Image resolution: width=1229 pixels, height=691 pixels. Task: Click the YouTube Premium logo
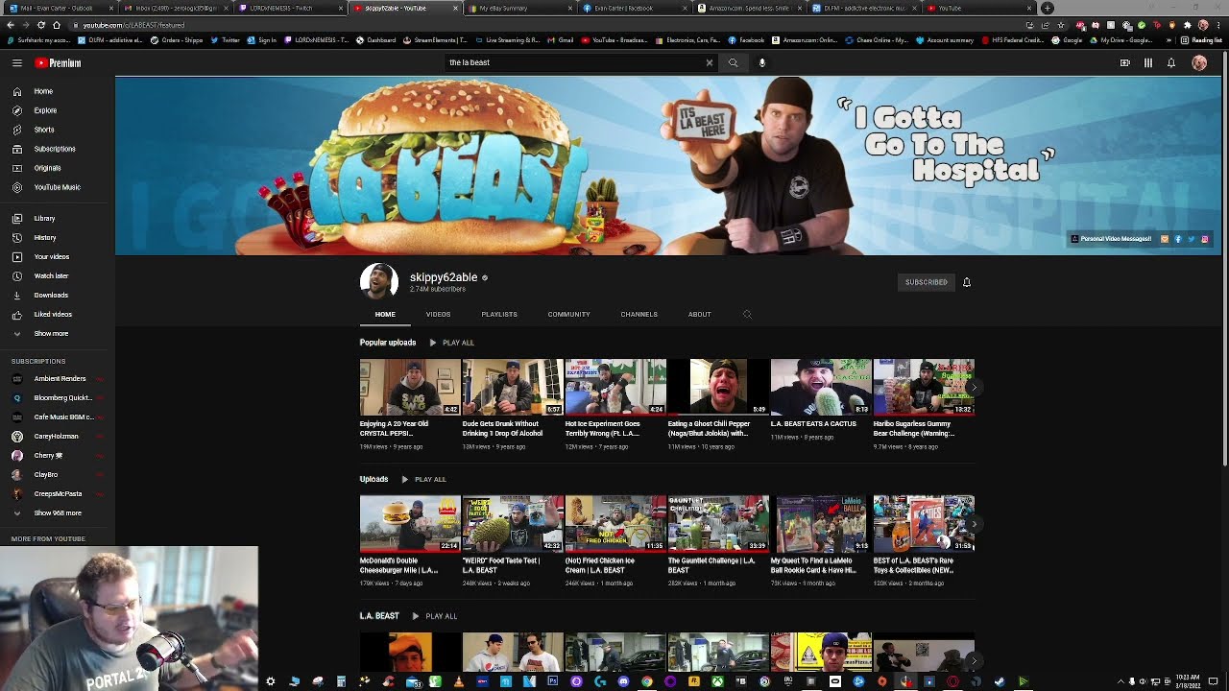[58, 63]
